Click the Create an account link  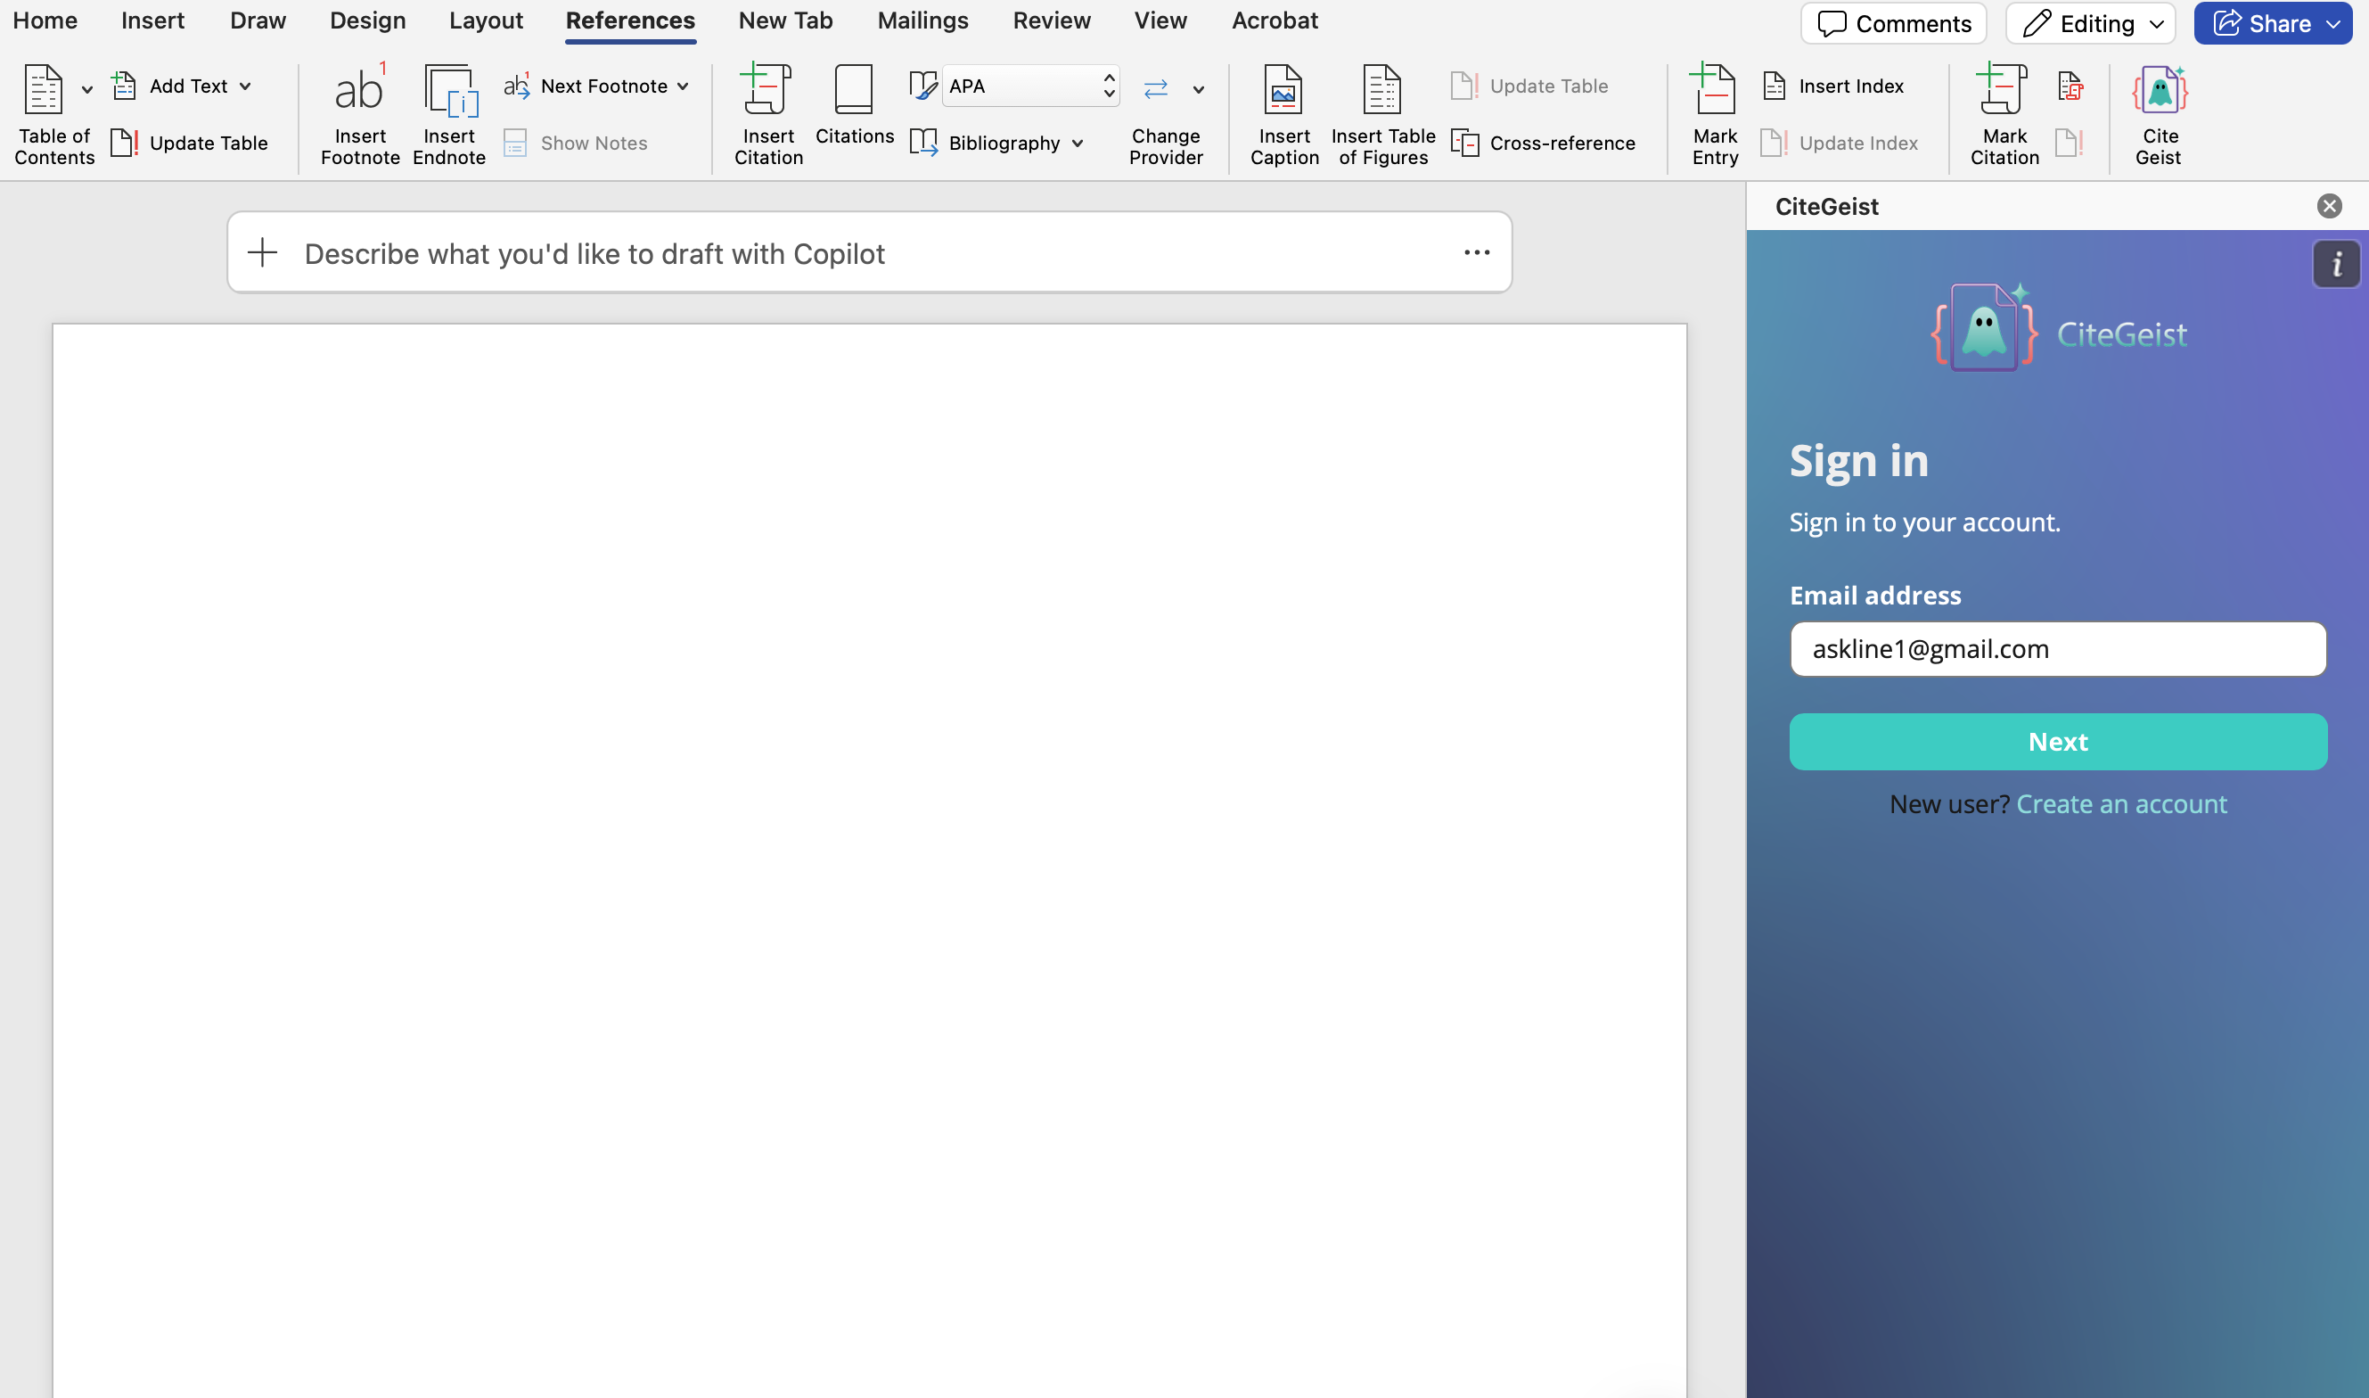click(x=2120, y=804)
